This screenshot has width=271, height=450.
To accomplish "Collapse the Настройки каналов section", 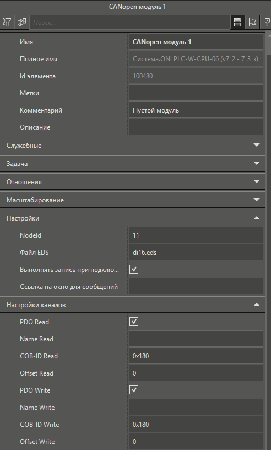I will pyautogui.click(x=133, y=305).
